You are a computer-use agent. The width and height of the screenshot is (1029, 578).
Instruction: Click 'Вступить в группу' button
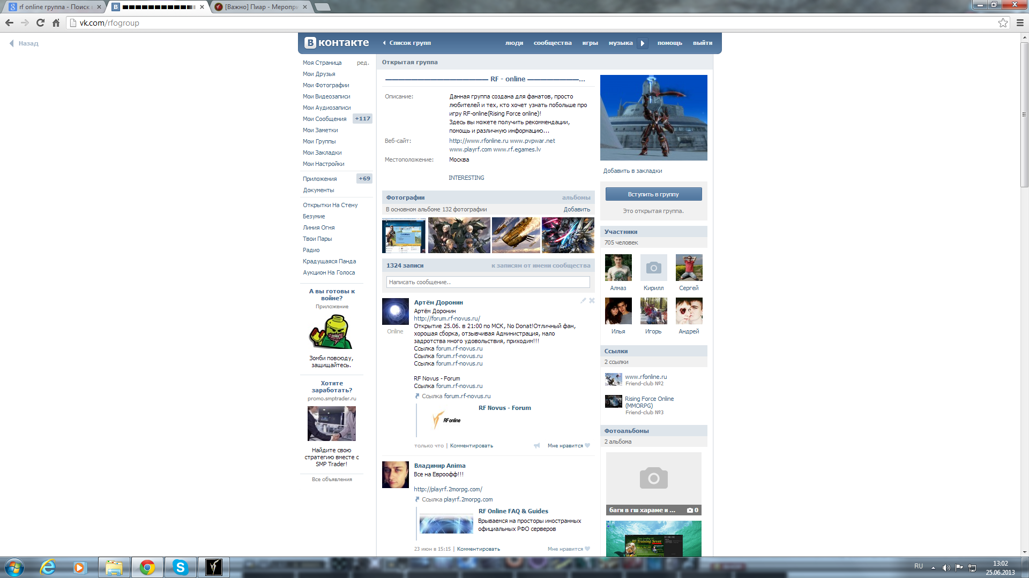pos(653,194)
